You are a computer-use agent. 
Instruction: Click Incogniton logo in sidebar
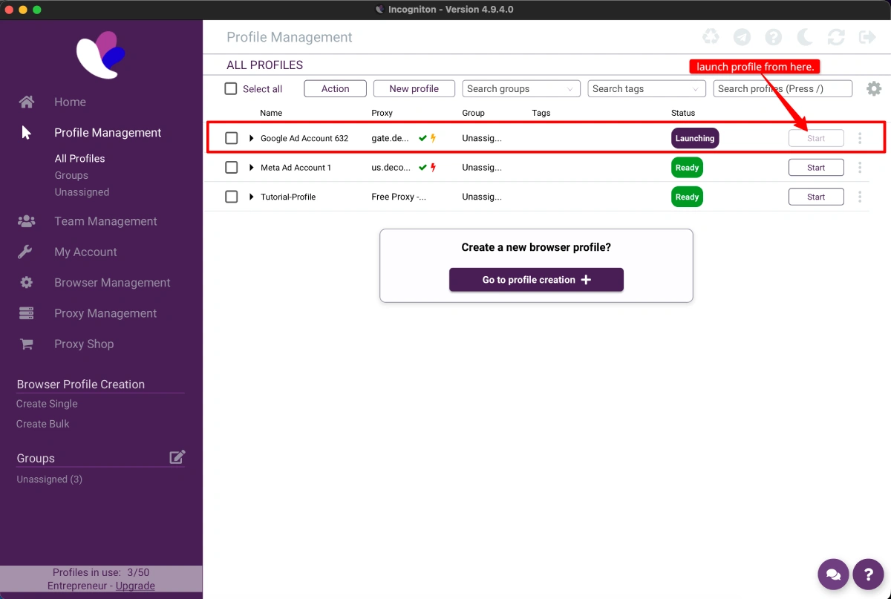tap(101, 54)
